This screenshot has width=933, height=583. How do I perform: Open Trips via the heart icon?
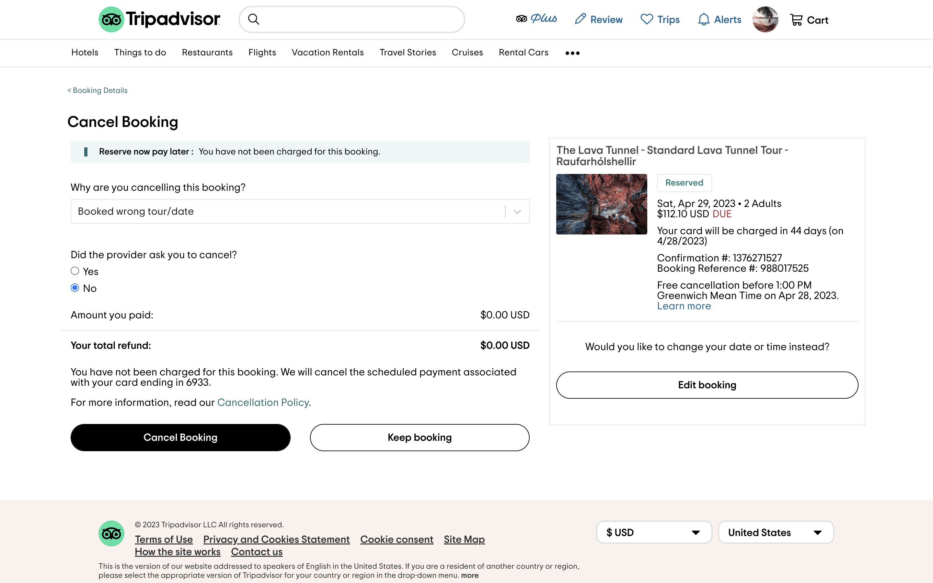pyautogui.click(x=647, y=19)
